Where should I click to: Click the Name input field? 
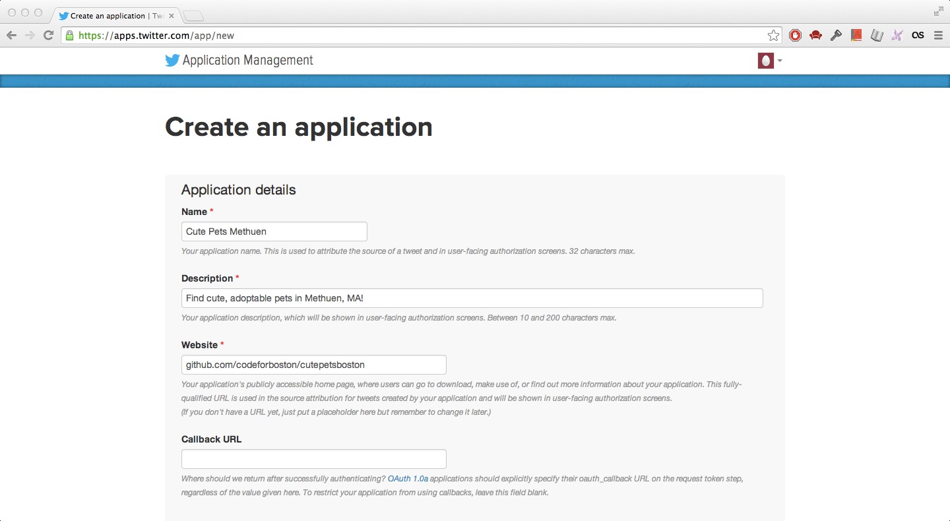click(274, 231)
